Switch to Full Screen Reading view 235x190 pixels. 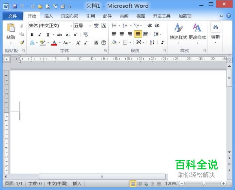(x=140, y=184)
